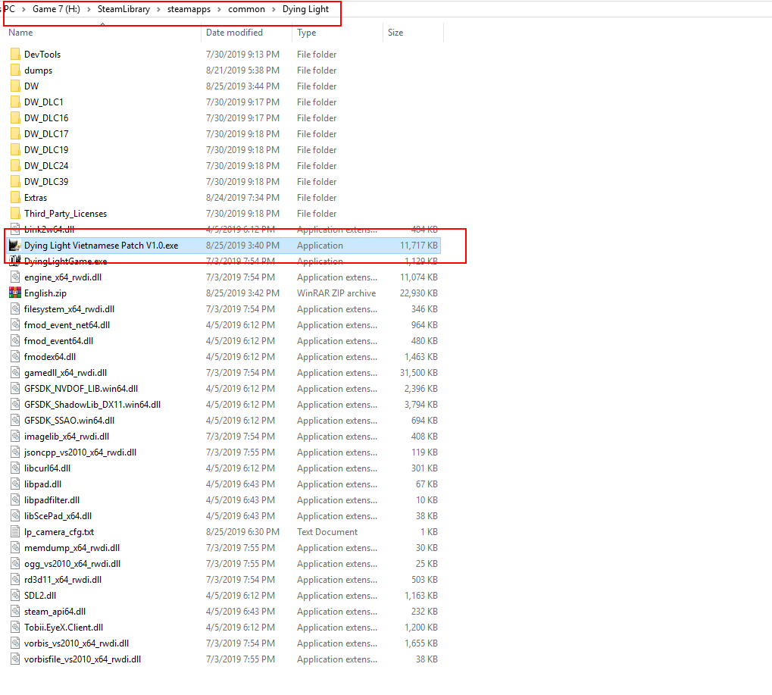The width and height of the screenshot is (772, 695).
Task: Select the engine_x64_rwdi.dll file icon
Action: click(15, 277)
